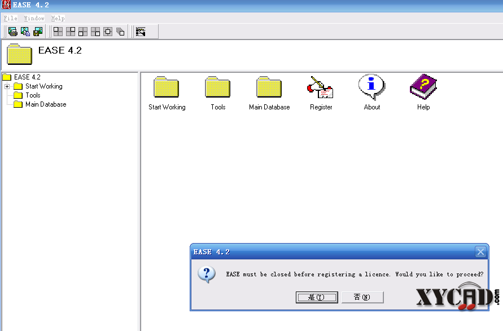Image resolution: width=503 pixels, height=331 pixels.
Task: Select EASE 4.2 root tree item
Action: (x=27, y=77)
